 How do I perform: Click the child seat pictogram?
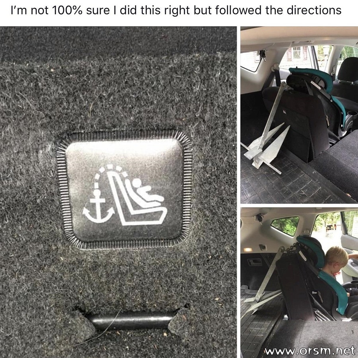(137, 198)
